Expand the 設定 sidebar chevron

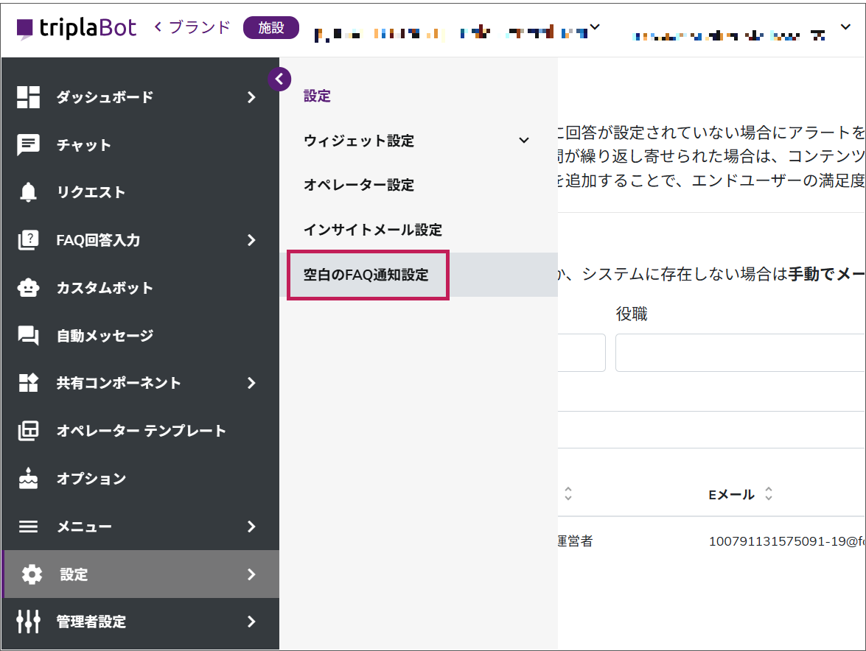pos(252,574)
